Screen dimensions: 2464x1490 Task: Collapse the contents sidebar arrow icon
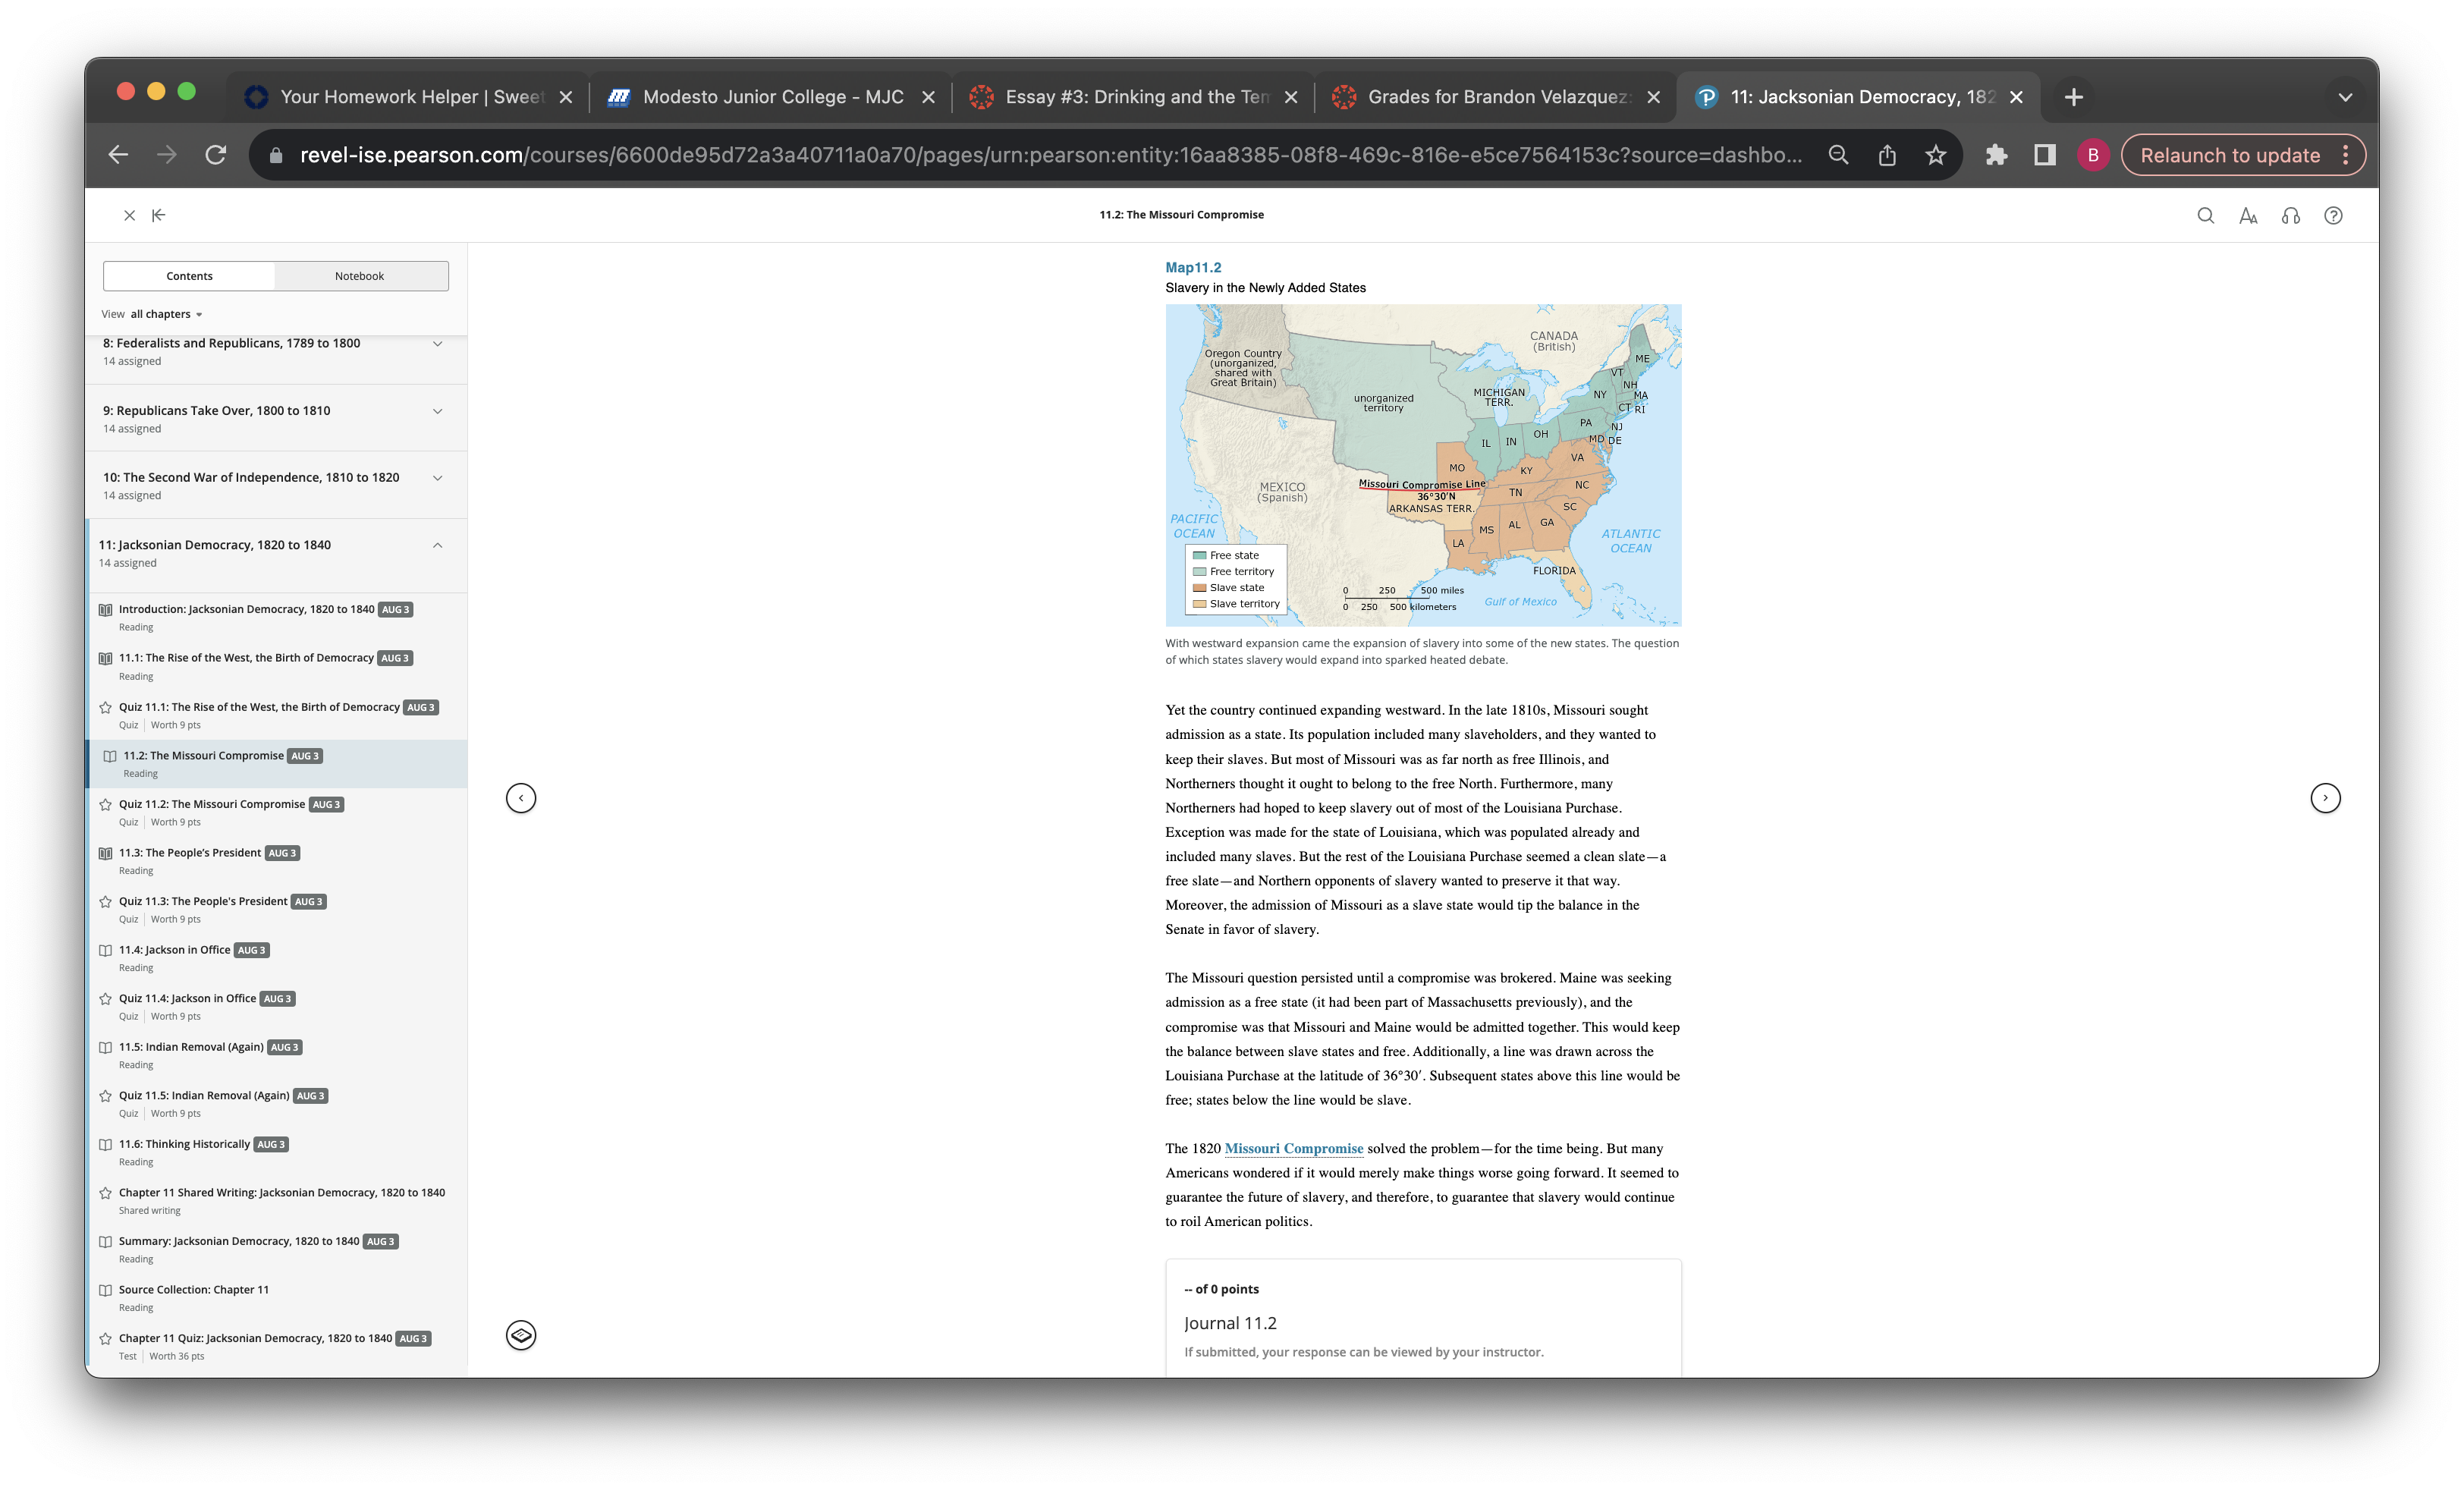click(x=158, y=215)
